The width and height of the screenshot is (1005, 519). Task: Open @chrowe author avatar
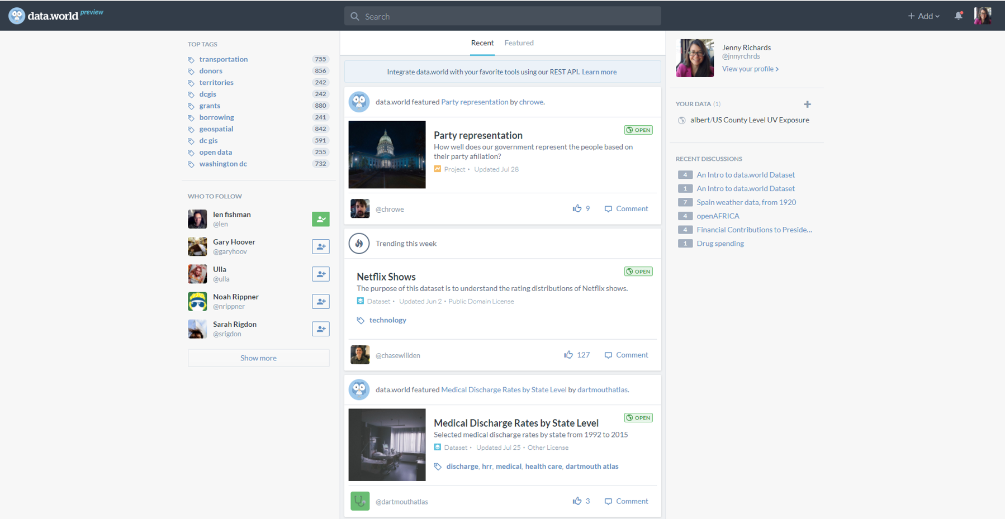coord(360,208)
